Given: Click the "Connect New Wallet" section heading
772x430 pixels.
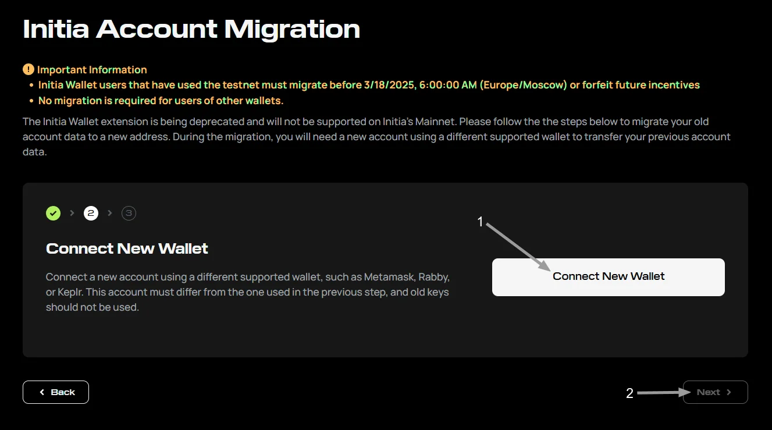Looking at the screenshot, I should (127, 248).
